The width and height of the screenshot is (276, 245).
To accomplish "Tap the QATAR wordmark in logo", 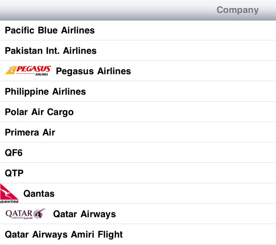I will click(x=19, y=213).
